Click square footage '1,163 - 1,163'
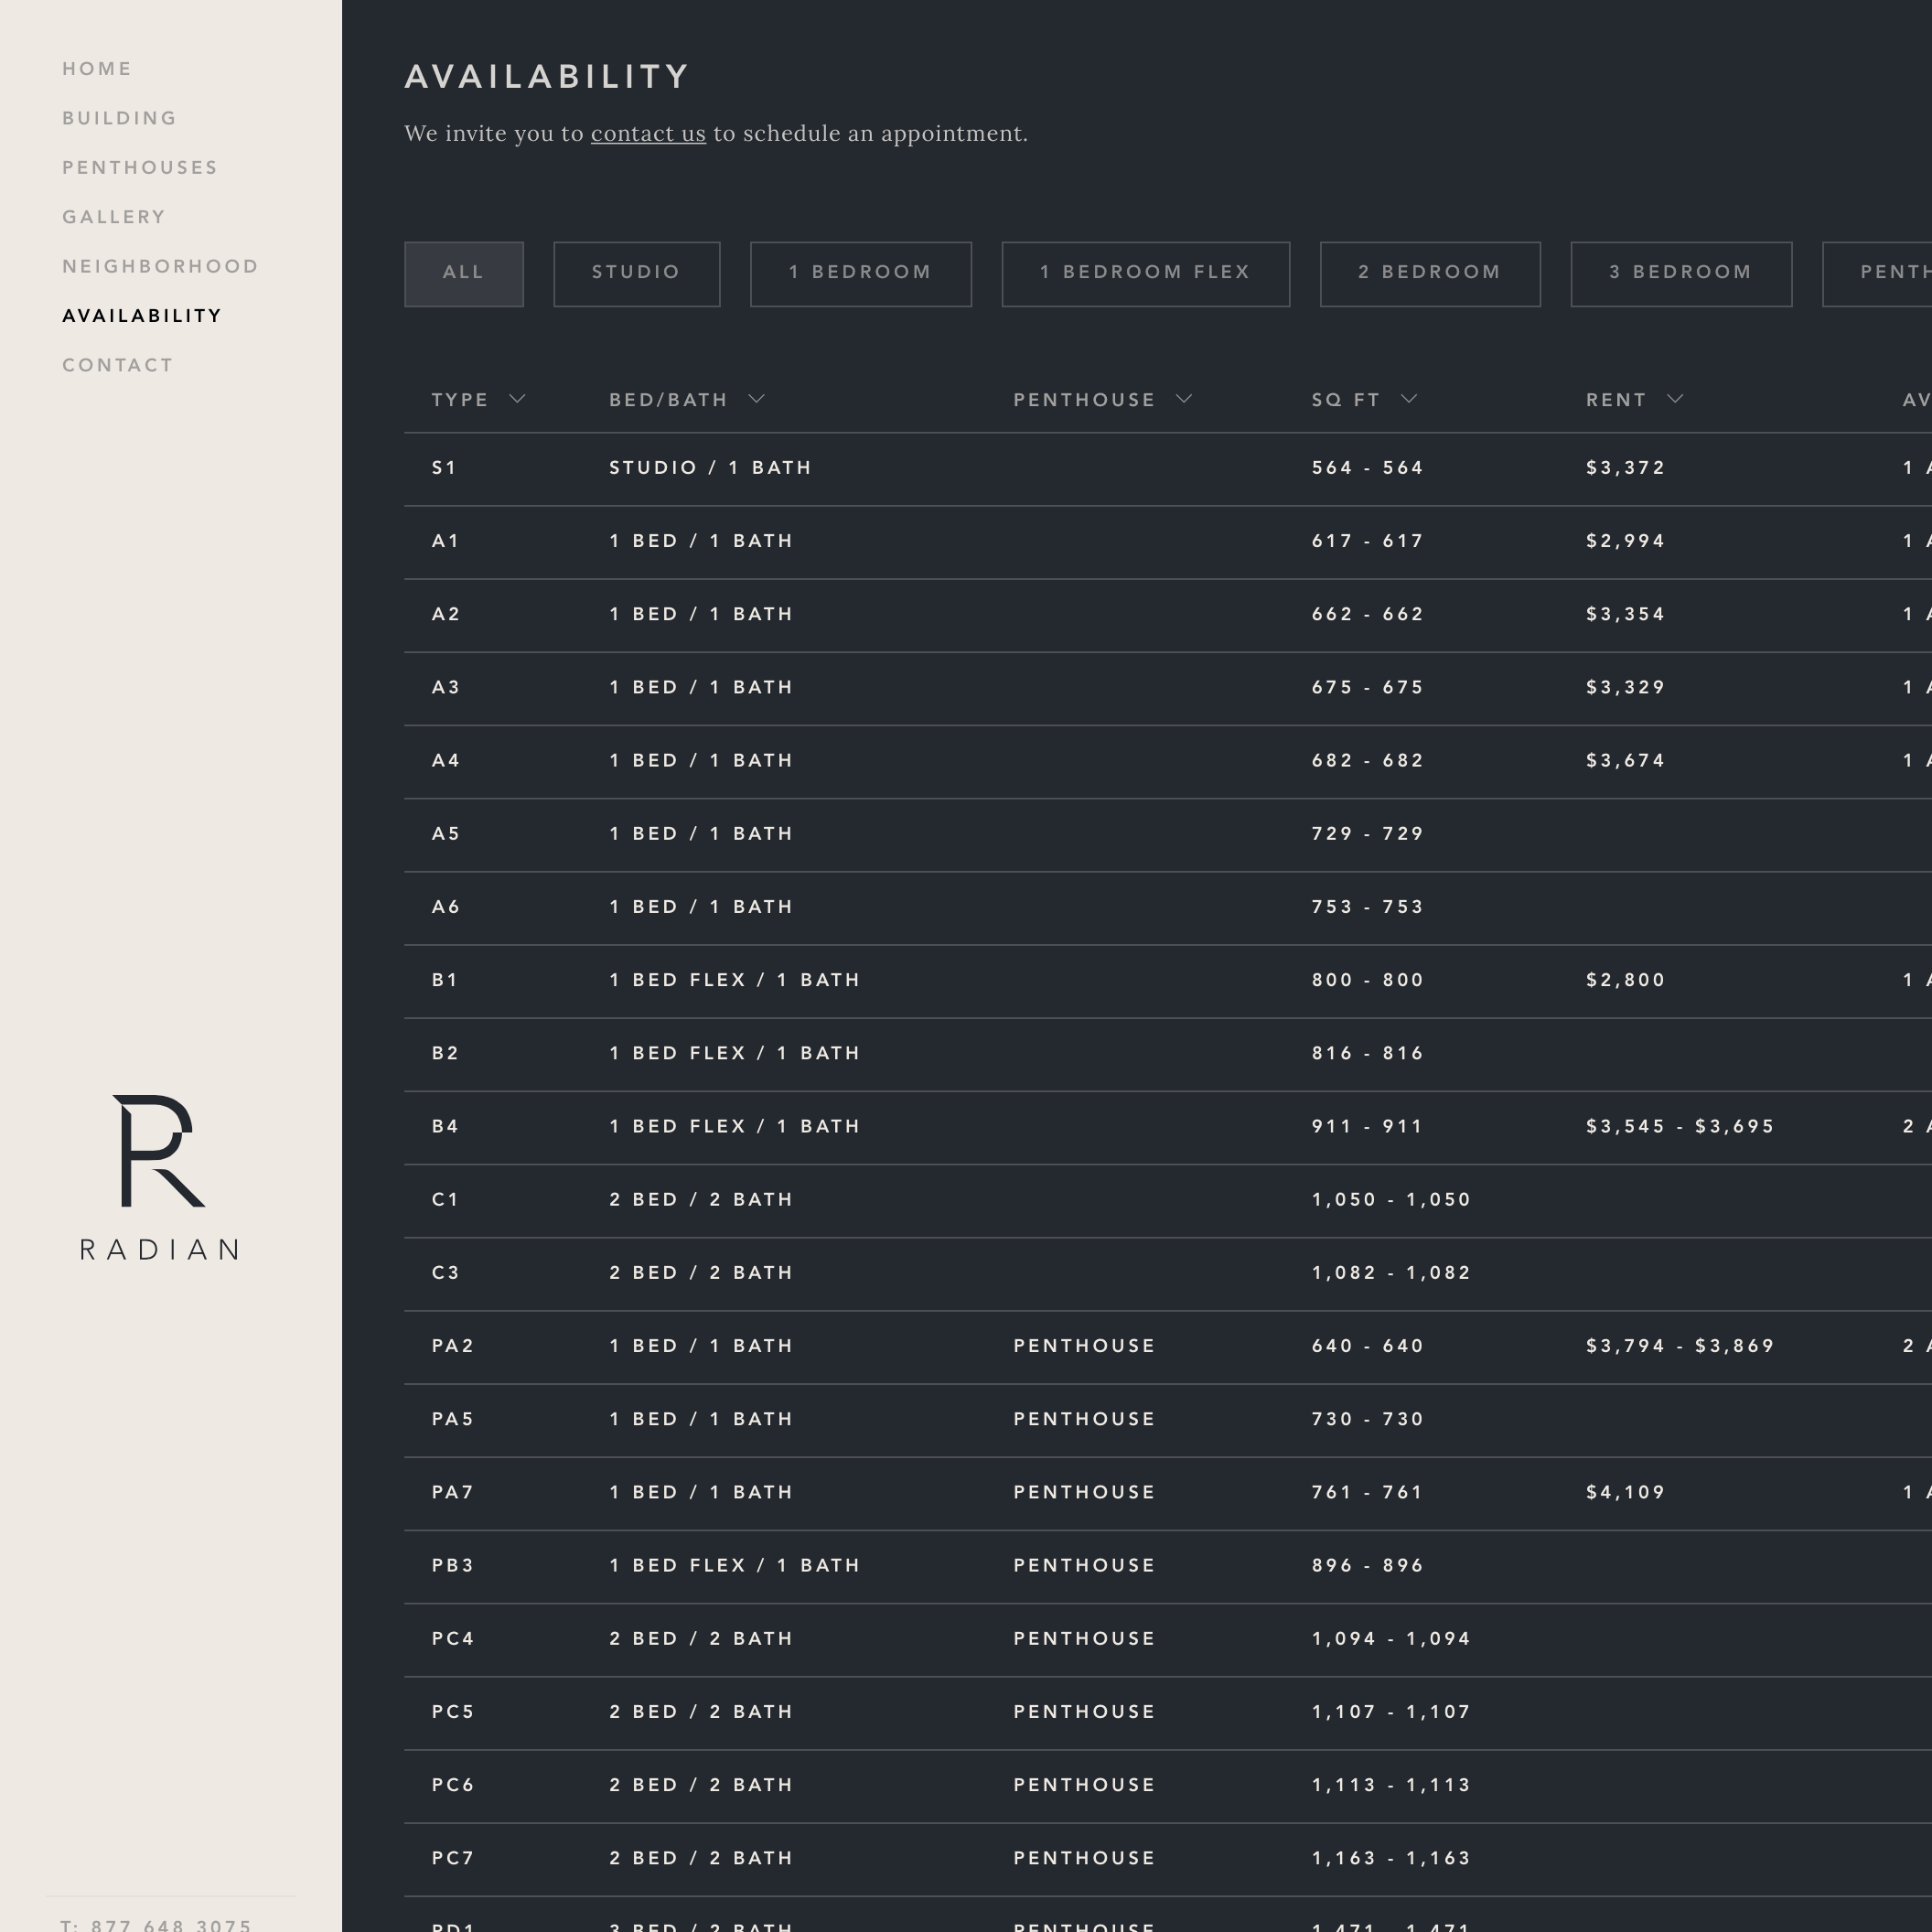1932x1932 pixels. (x=1391, y=1858)
